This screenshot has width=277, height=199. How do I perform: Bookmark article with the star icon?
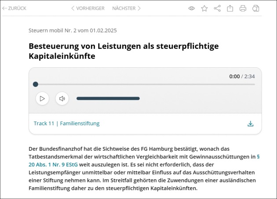[204, 8]
